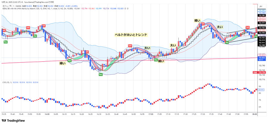
Task: Click the Sell marker near 16:50
Action: (x=130, y=46)
